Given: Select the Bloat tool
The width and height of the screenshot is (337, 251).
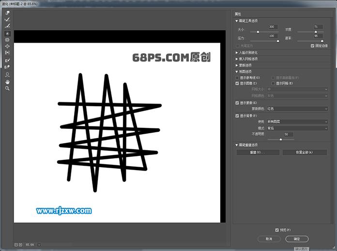Looking at the screenshot, I should coord(7,46).
